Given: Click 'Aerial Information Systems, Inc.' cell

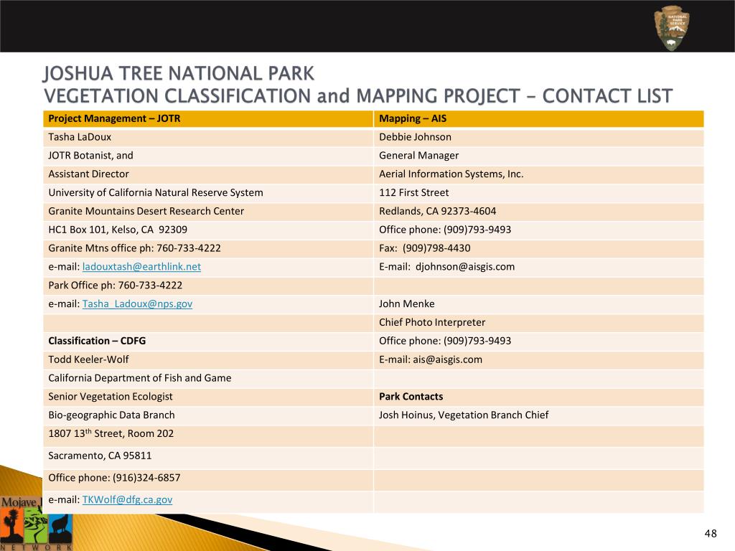Looking at the screenshot, I should tap(538, 174).
